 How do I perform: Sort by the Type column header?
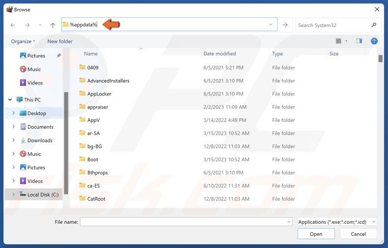[277, 54]
